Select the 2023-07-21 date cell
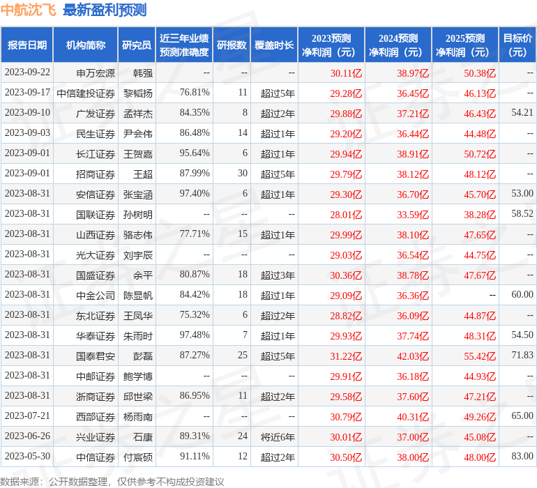This screenshot has height=488, width=537. (27, 415)
